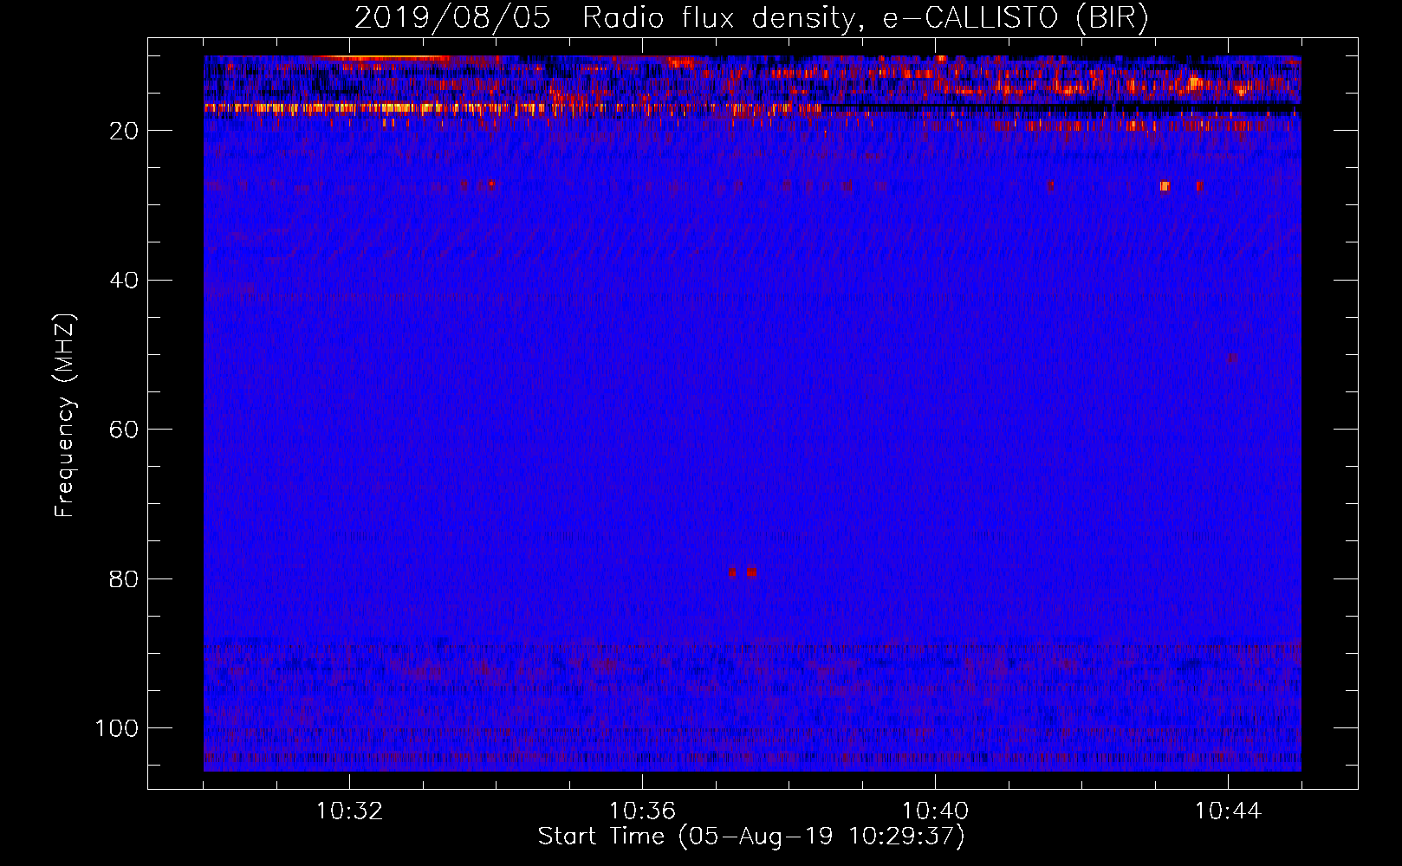Click the 40 frequency tick label
The image size is (1402, 866).
click(124, 281)
